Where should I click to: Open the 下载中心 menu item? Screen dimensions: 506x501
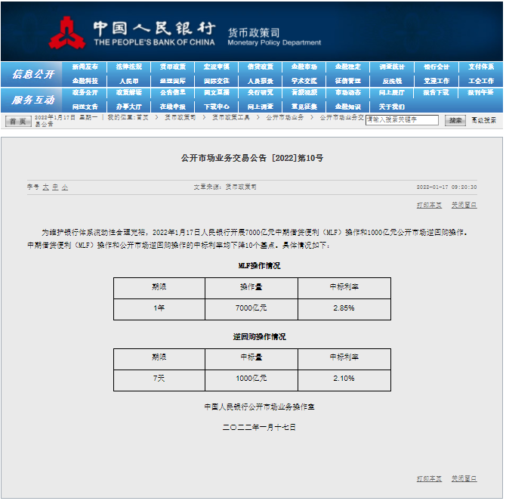click(217, 107)
